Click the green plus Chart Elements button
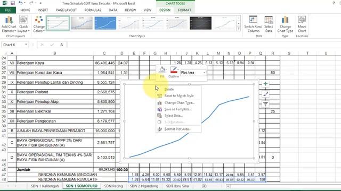Viewport: 341px width, 191px height. coord(265,84)
